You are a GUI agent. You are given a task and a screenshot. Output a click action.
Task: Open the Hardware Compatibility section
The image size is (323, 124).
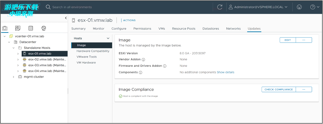tap(93, 51)
